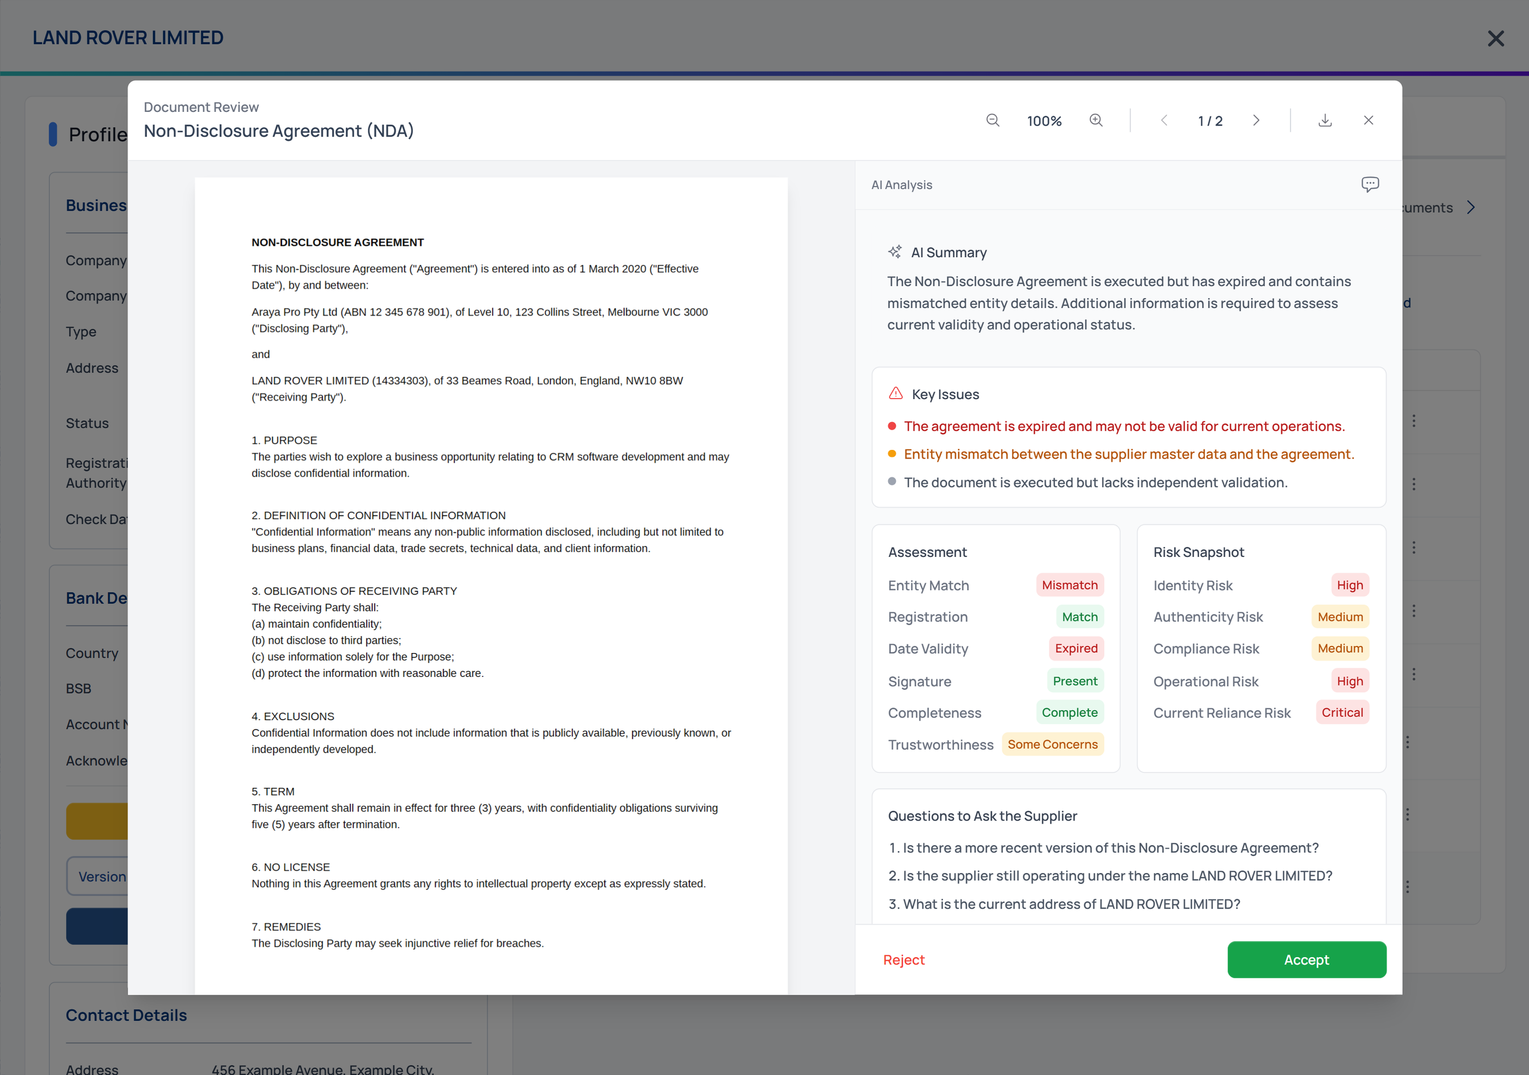
Task: Close the LAND ROVER LIMITED panel
Action: pos(1496,39)
